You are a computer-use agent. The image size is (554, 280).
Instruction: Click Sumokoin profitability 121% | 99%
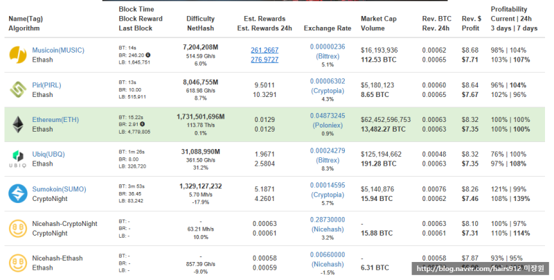[508, 189]
